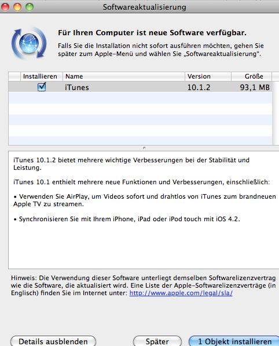
Task: Sort by the Version column header
Action: coord(208,76)
